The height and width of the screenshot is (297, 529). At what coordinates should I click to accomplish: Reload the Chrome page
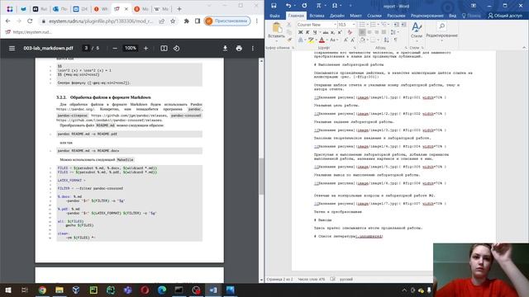click(30, 21)
